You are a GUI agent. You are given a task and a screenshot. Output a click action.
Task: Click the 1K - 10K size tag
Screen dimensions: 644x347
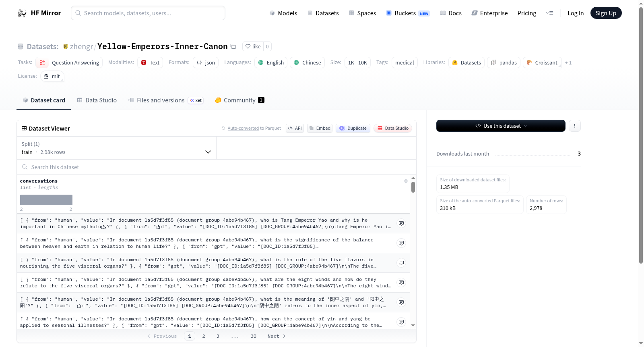click(x=357, y=62)
